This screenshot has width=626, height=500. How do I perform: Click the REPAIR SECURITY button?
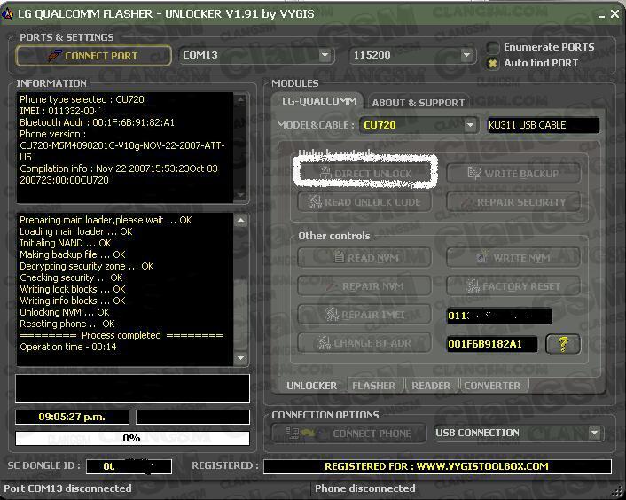pyautogui.click(x=513, y=202)
